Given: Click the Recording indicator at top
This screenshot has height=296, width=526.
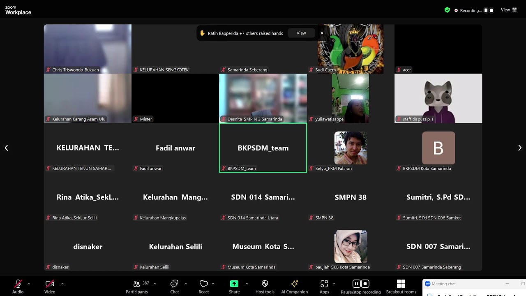Looking at the screenshot, I should click(x=468, y=10).
